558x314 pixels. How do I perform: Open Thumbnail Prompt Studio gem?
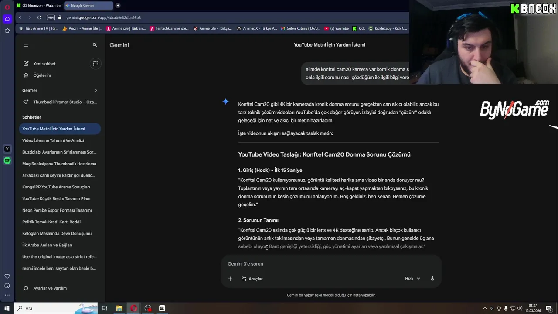60,102
